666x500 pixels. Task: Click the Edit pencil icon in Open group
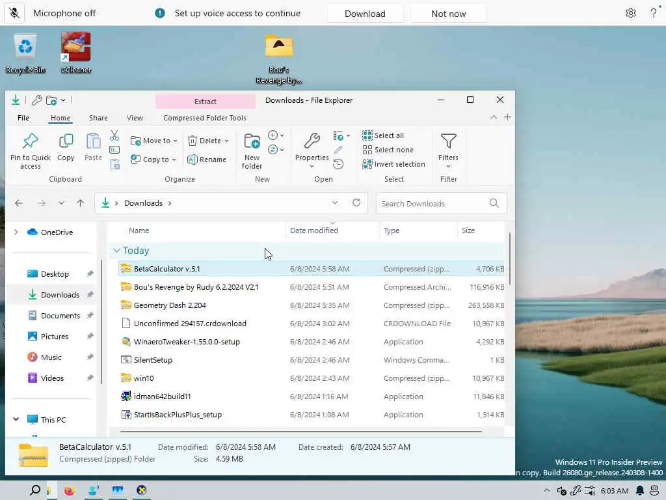[338, 150]
